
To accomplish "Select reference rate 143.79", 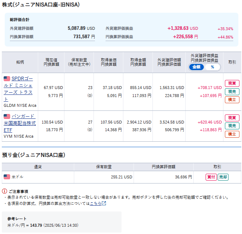I will [x=36, y=225].
